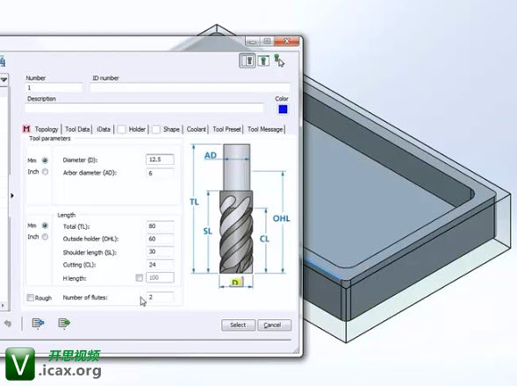
Task: Click the red M icon beside Topology
Action: click(x=26, y=129)
